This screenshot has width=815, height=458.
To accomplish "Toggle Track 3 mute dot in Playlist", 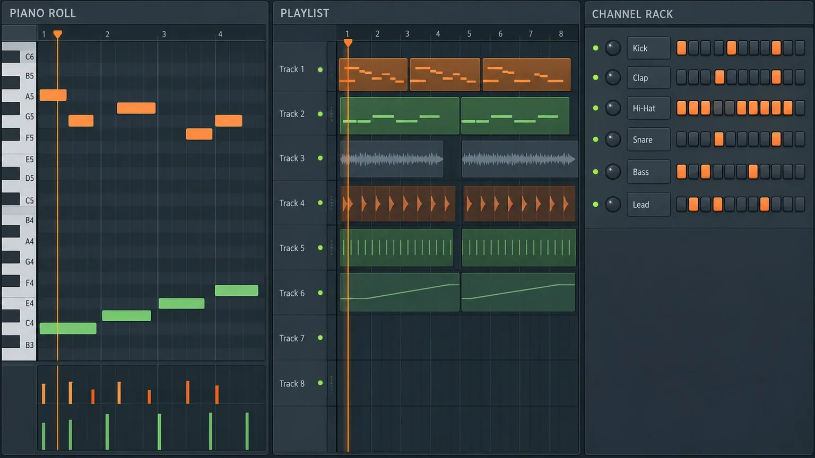I will tap(320, 158).
